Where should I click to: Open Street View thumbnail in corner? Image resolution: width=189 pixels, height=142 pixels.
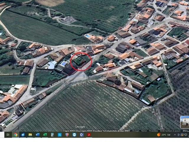click(185, 122)
